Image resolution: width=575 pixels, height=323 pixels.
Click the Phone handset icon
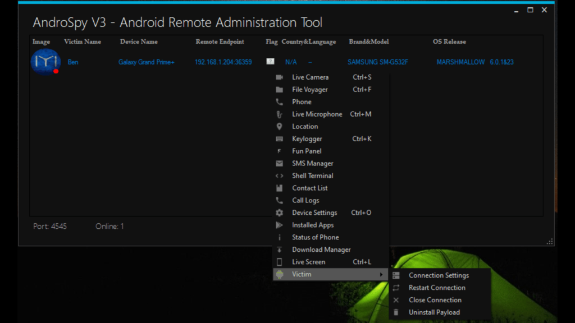(280, 102)
